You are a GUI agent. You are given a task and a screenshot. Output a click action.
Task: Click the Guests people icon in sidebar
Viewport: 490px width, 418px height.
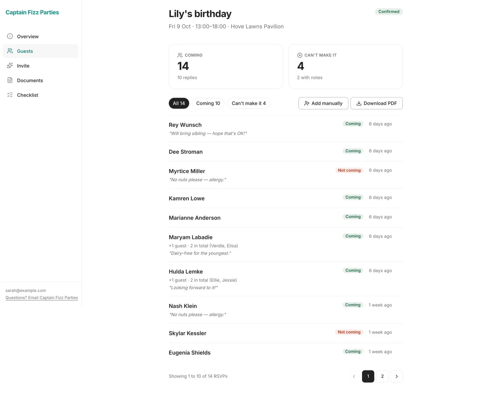[x=10, y=51]
